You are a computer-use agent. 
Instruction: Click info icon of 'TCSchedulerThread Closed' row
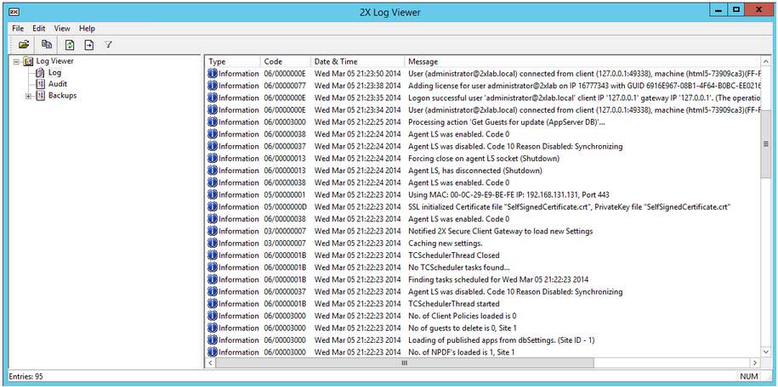213,255
